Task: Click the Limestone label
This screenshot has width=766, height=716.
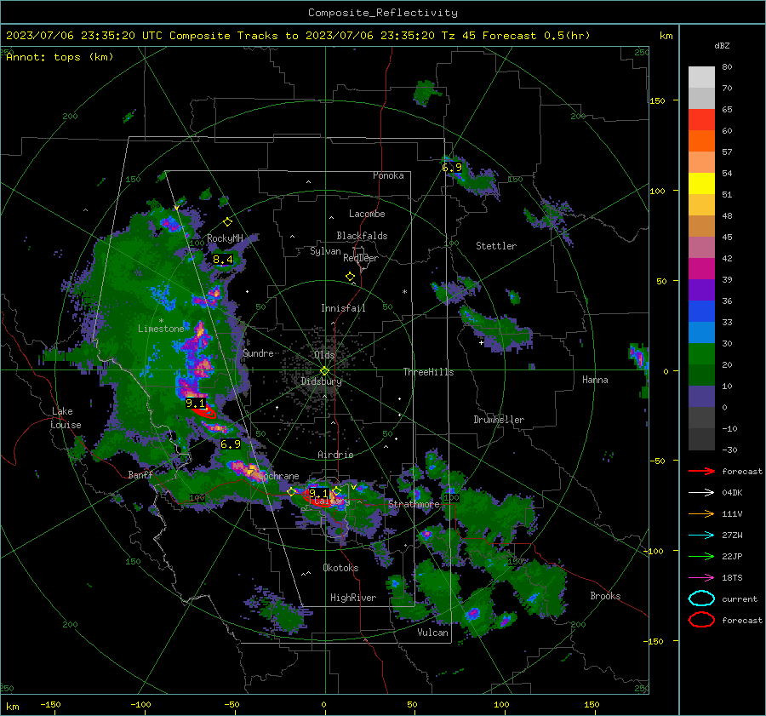Action: click(x=161, y=329)
